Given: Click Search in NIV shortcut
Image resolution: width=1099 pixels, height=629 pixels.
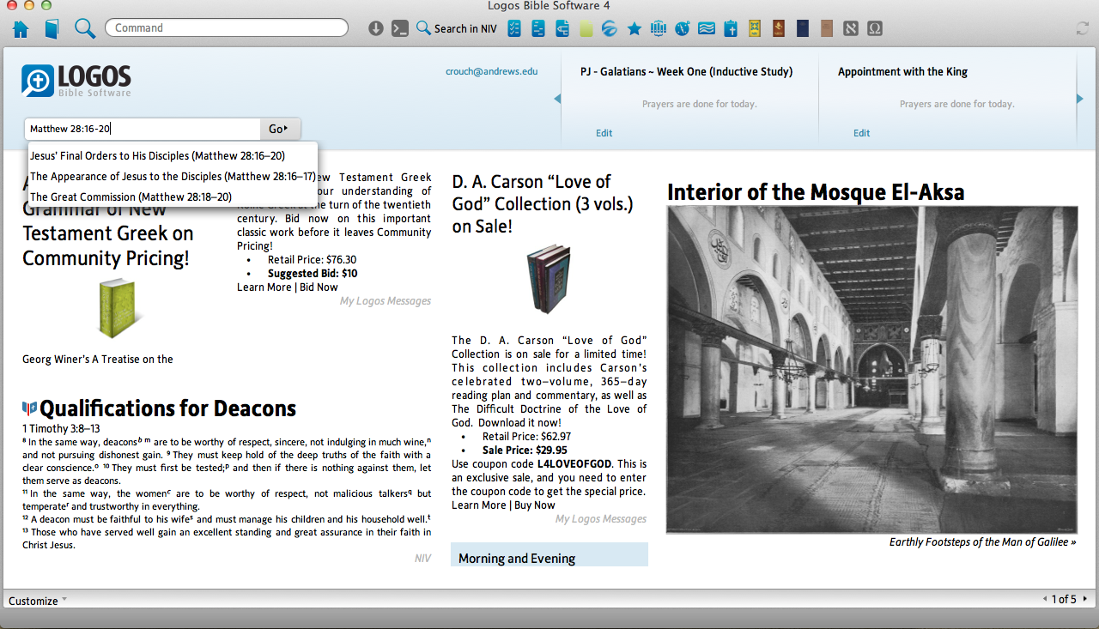Looking at the screenshot, I should [x=457, y=28].
